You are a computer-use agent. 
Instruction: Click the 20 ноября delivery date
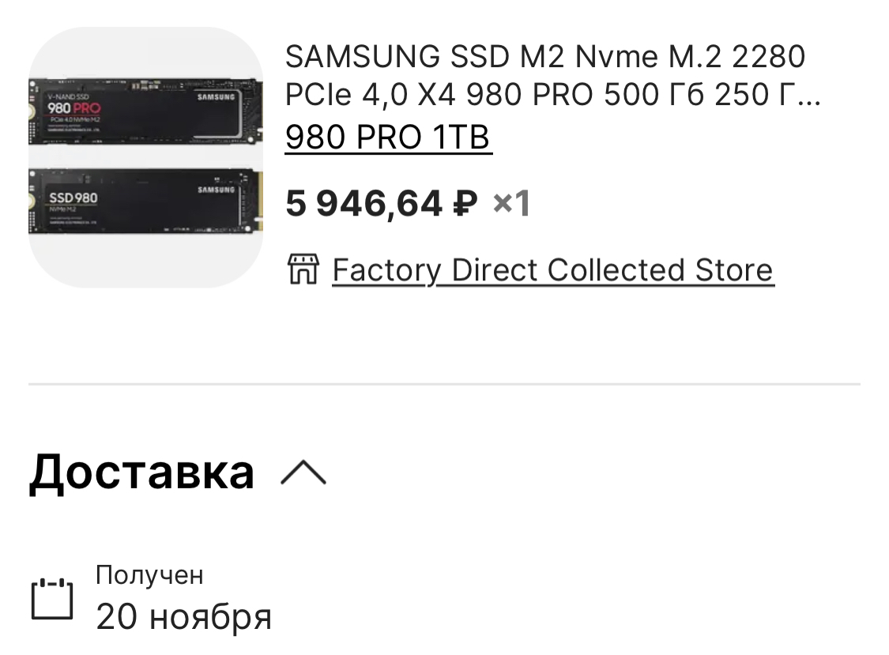point(183,616)
